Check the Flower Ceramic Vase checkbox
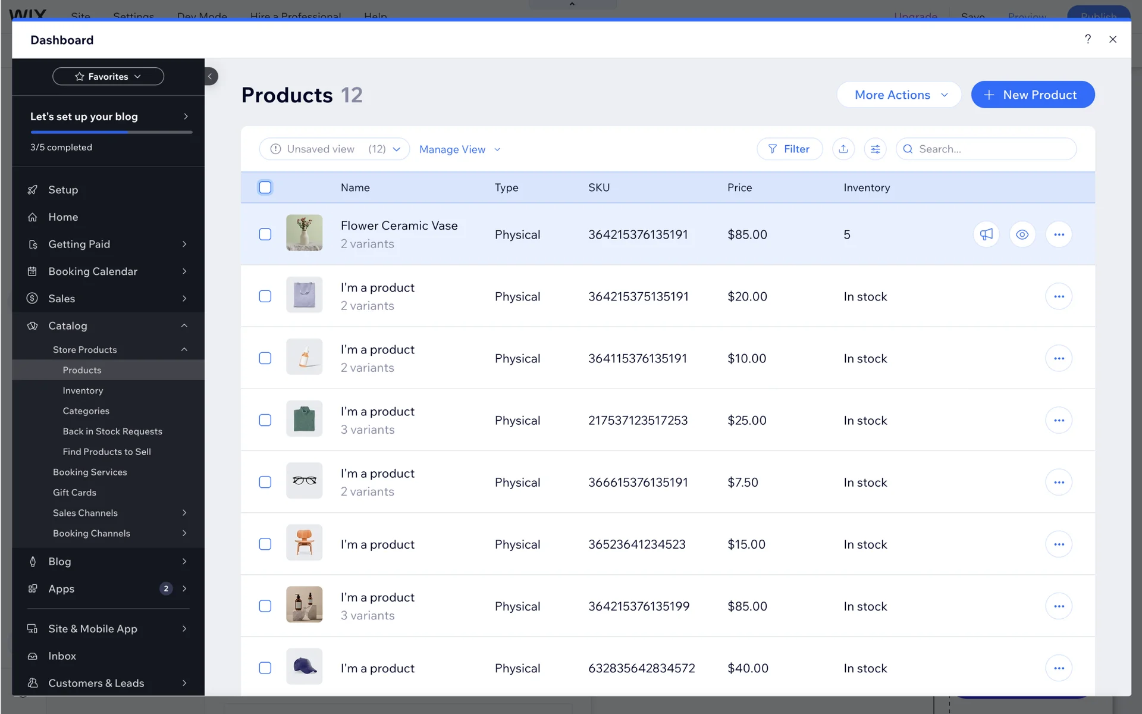This screenshot has height=714, width=1142. coord(265,234)
